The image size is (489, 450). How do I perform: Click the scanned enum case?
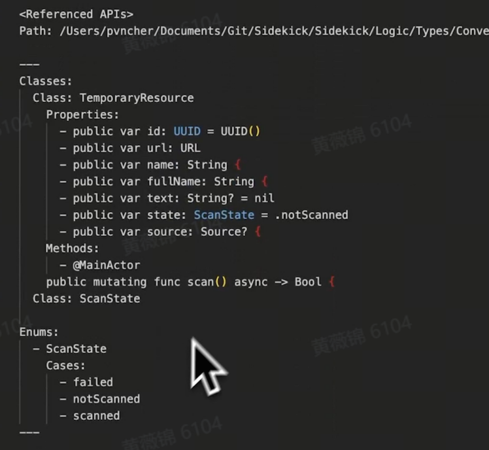(x=96, y=416)
